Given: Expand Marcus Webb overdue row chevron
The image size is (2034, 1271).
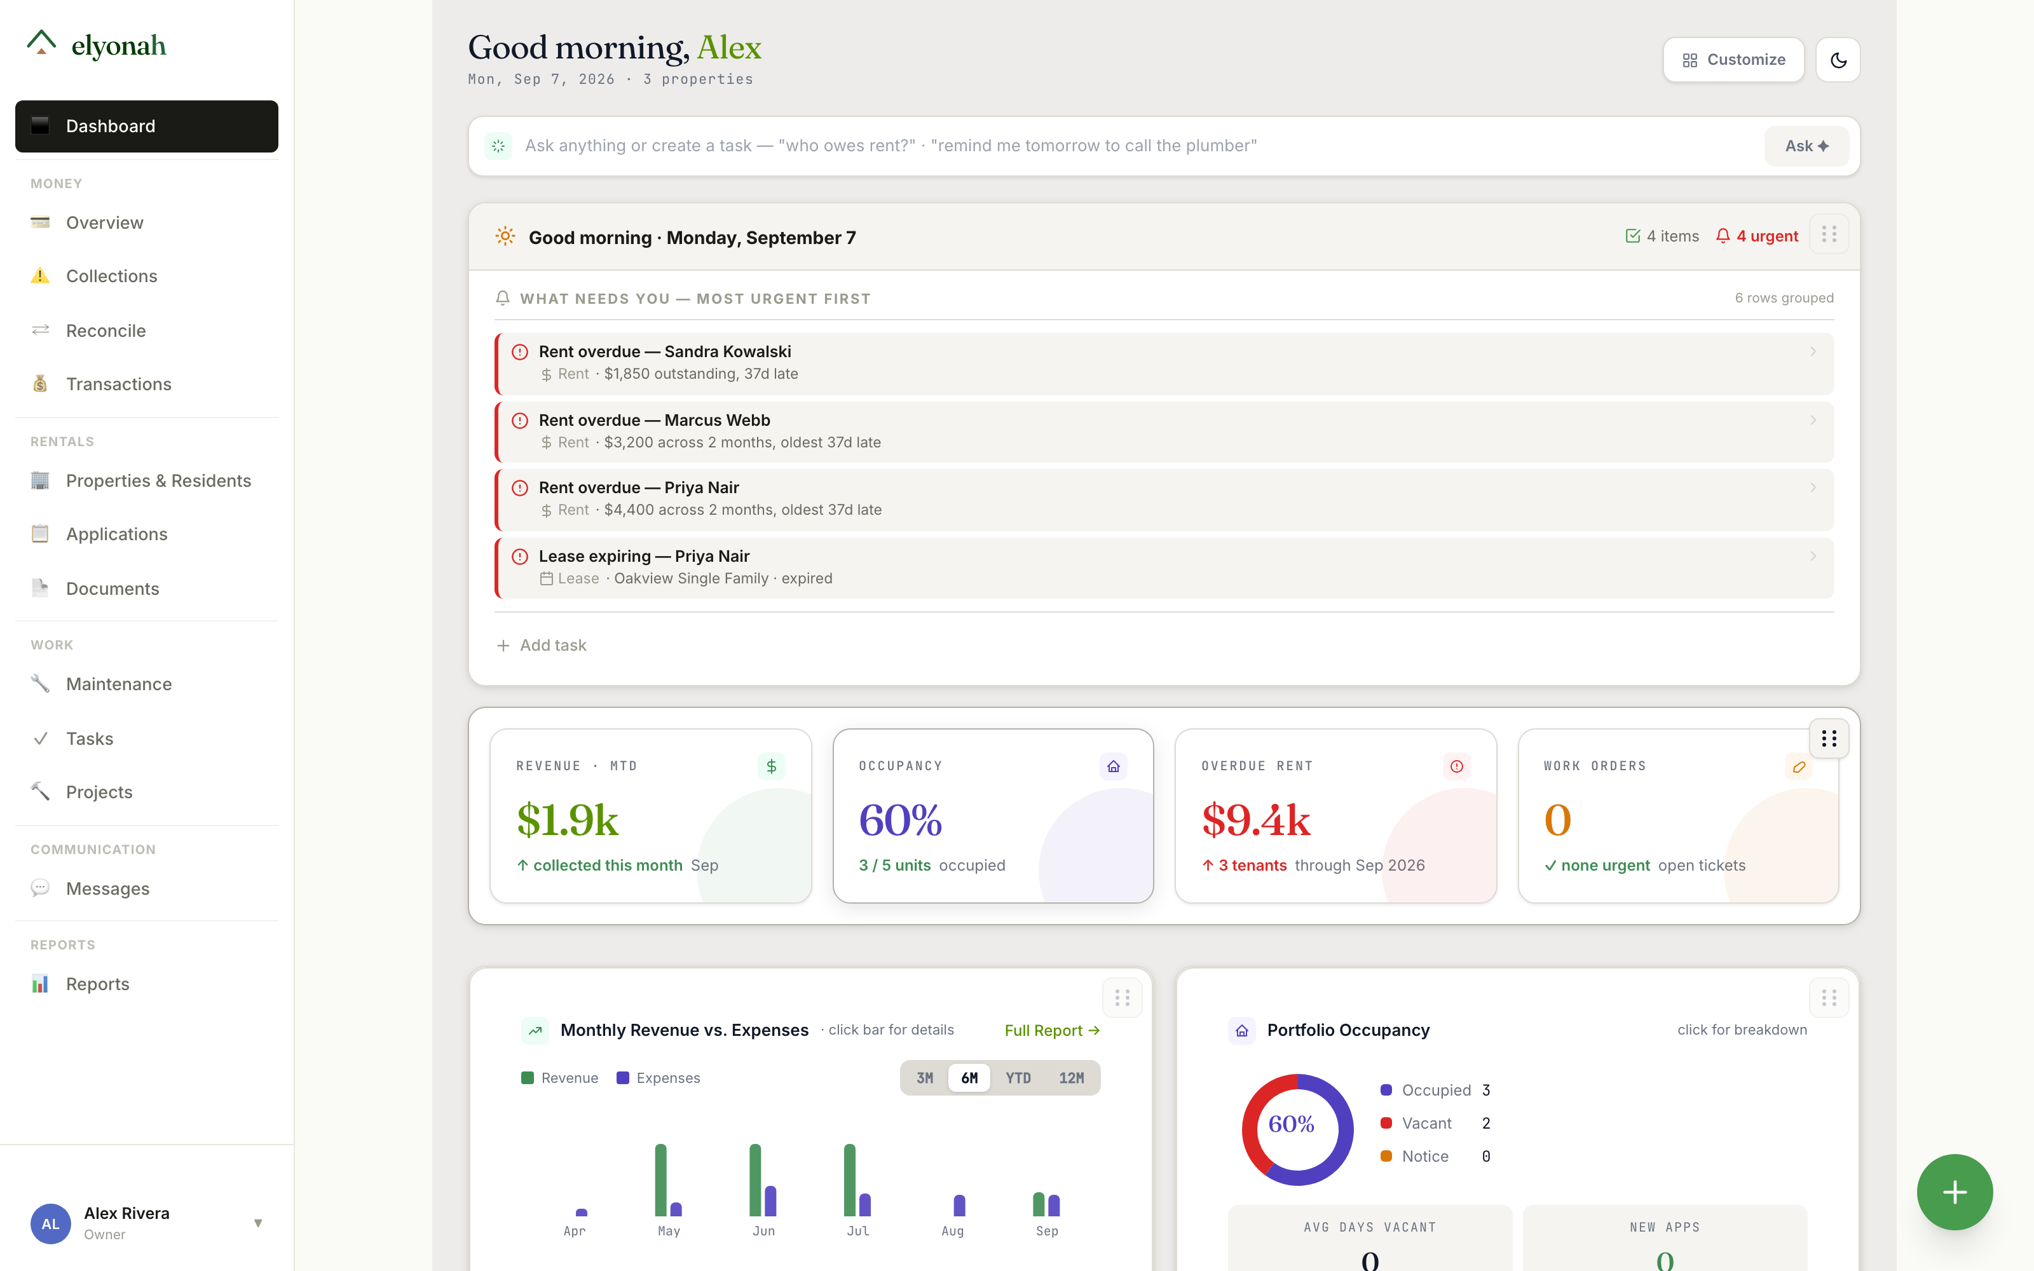Looking at the screenshot, I should point(1813,420).
